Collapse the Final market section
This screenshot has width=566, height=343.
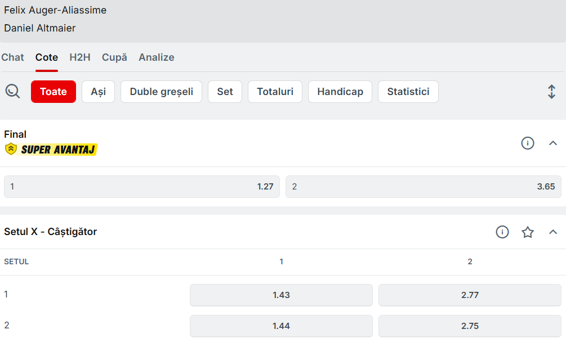[552, 143]
